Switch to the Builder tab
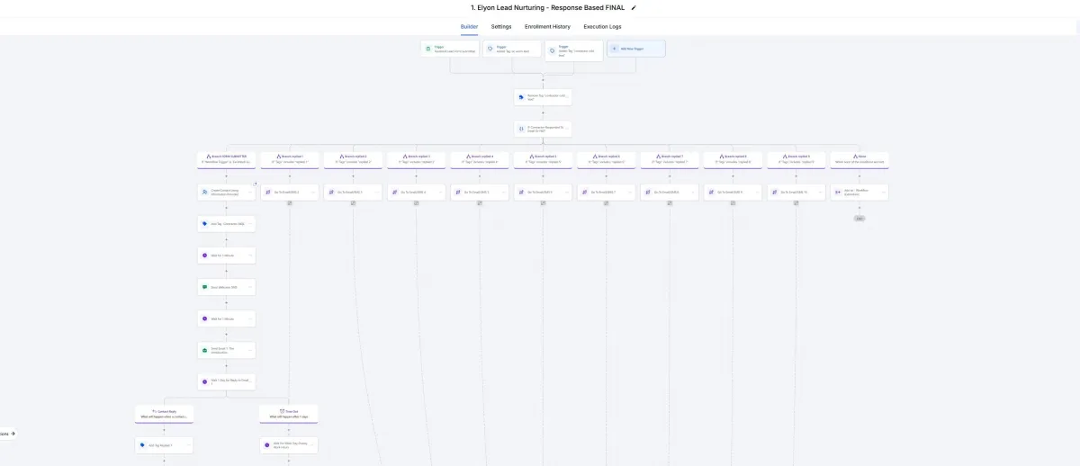 point(470,27)
